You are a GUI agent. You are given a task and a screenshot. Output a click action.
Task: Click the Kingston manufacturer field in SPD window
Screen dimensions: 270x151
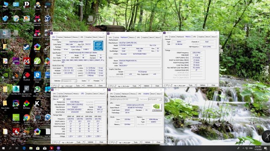tap(75, 107)
